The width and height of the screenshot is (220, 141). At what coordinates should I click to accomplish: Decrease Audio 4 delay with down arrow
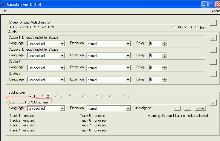click(x=165, y=81)
